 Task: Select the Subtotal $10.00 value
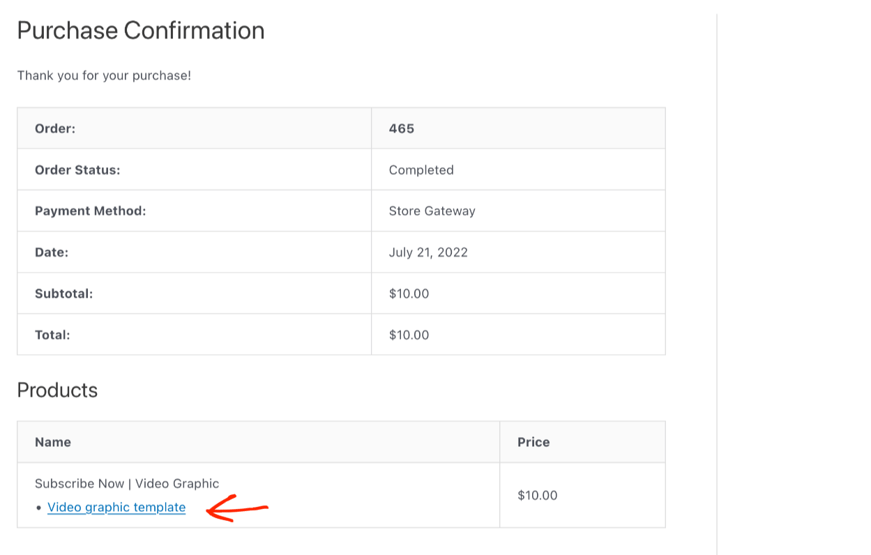408,293
